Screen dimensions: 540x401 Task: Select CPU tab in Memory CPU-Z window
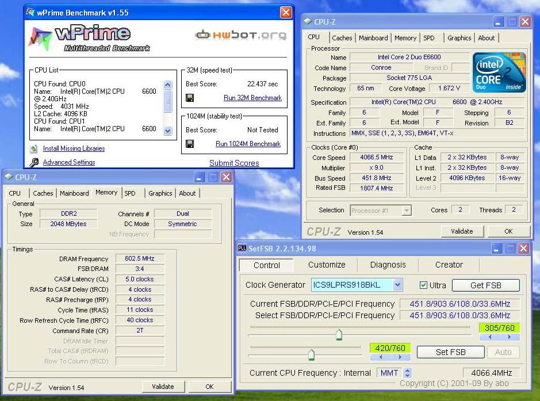(x=14, y=193)
